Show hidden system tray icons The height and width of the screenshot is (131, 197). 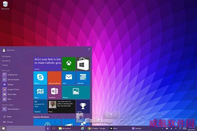coord(162,128)
